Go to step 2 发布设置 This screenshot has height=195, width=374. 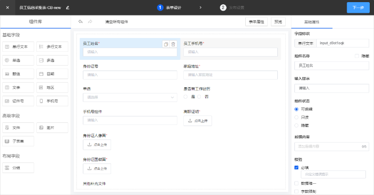click(x=232, y=7)
